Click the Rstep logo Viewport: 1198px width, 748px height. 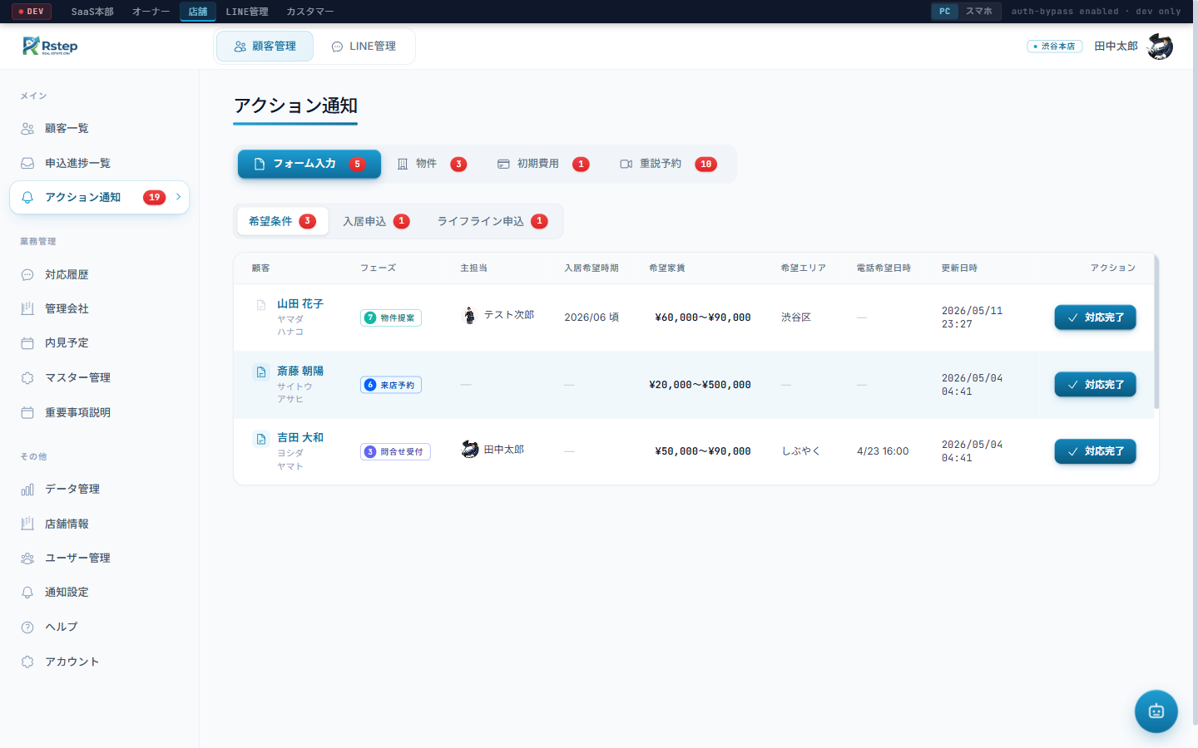[50, 46]
